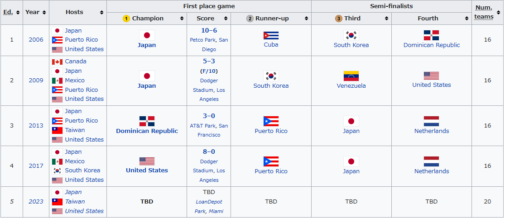
Task: Click the Cuba flag icon
Action: pos(271,36)
